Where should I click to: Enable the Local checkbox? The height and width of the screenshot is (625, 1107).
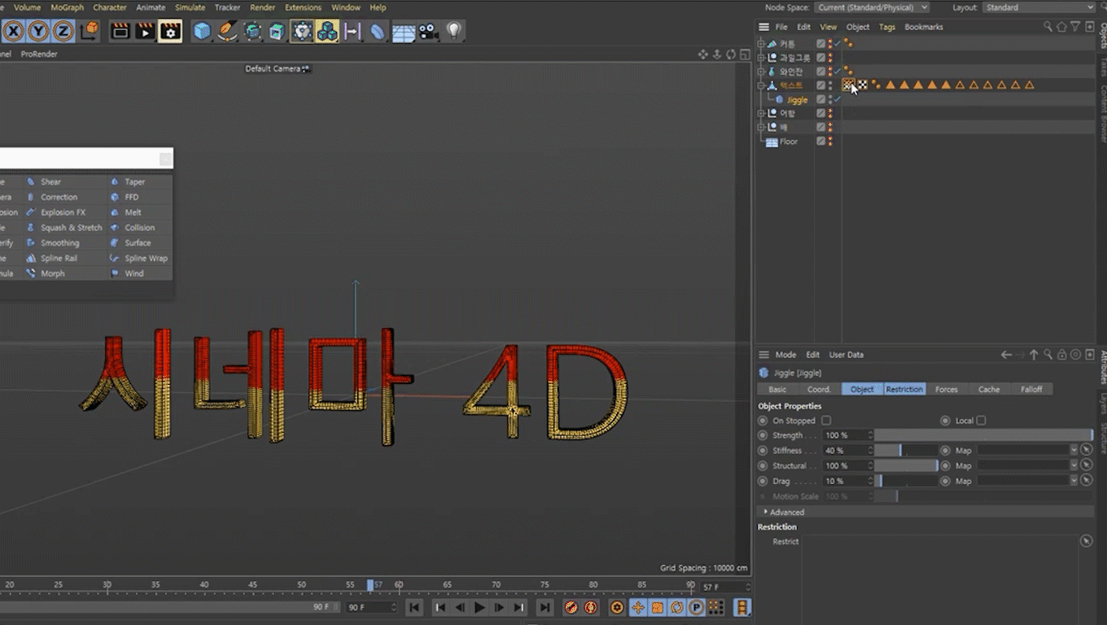pos(981,421)
